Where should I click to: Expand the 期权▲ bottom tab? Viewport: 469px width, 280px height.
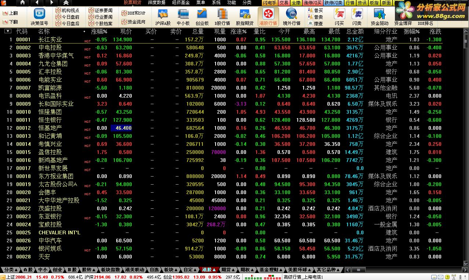tap(248, 270)
